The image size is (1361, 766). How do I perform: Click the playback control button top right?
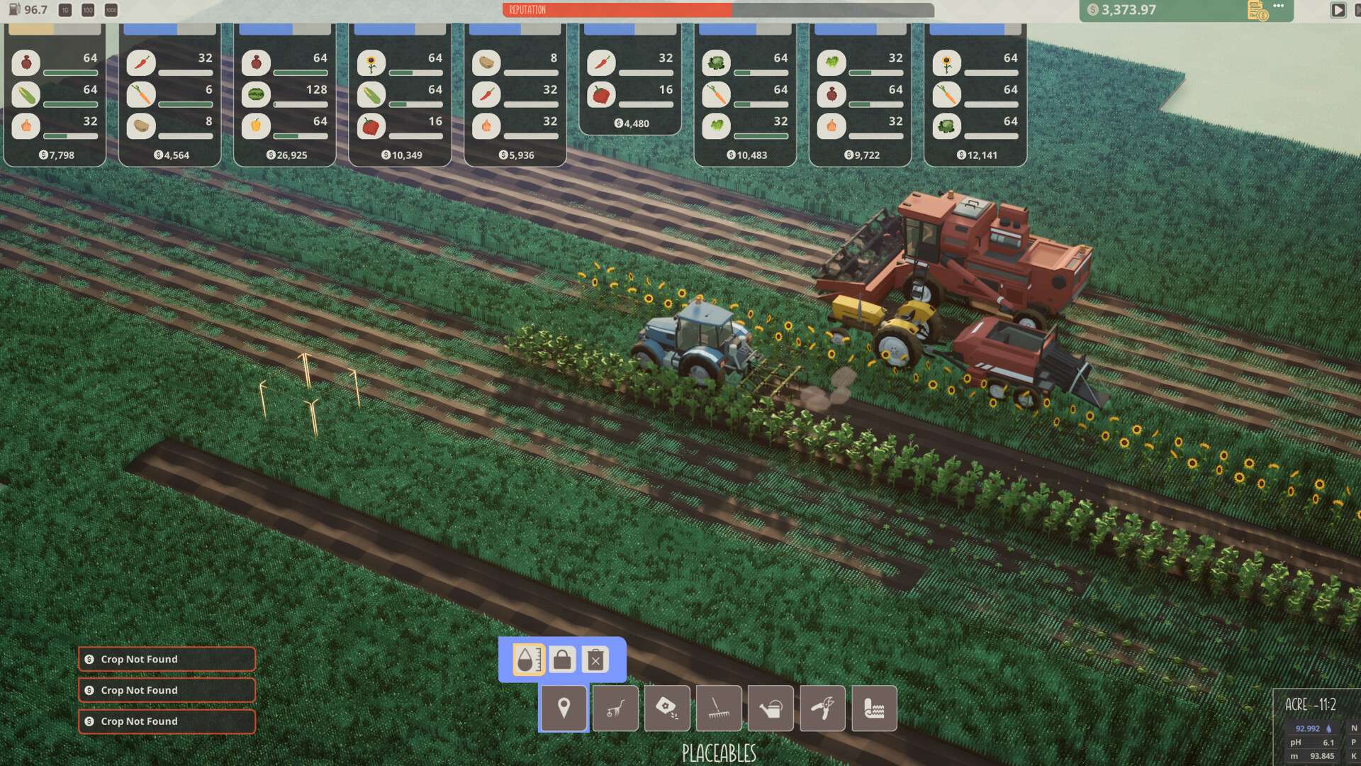coord(1338,9)
